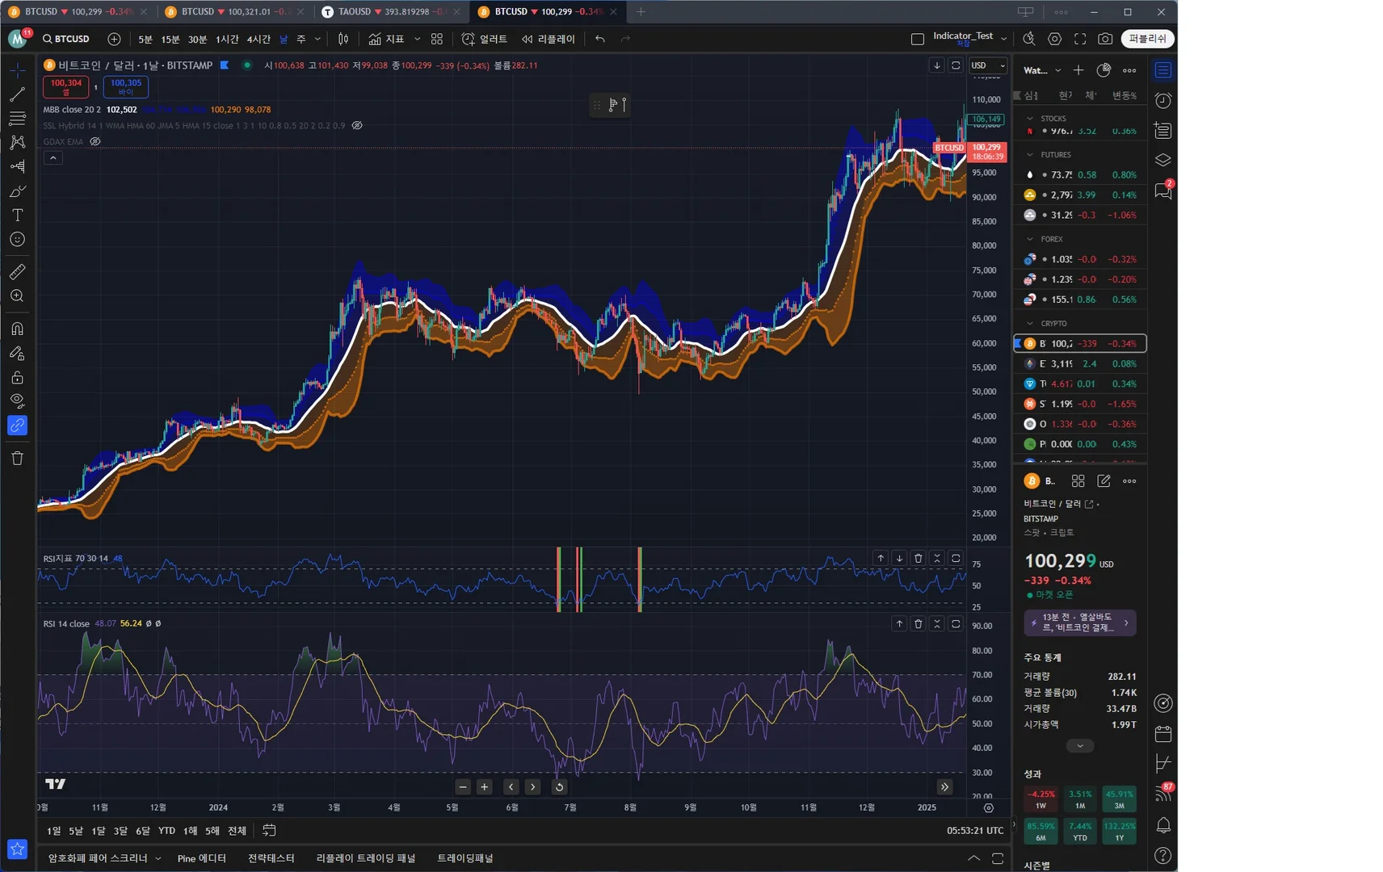Toggle visibility of GDAX EMA indicator

coord(95,141)
